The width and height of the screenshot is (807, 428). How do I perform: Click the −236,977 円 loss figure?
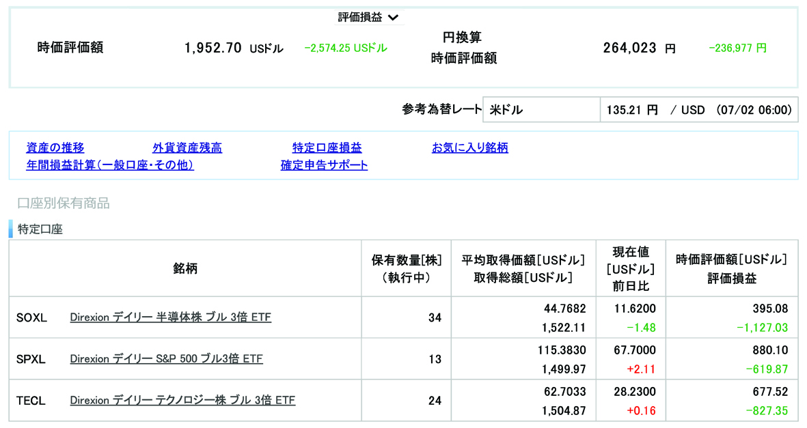(x=737, y=48)
